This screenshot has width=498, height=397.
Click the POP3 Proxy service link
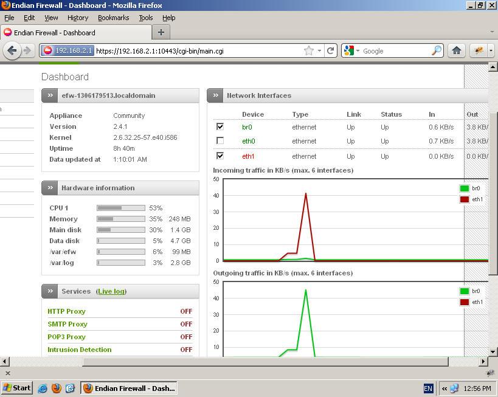pos(66,337)
